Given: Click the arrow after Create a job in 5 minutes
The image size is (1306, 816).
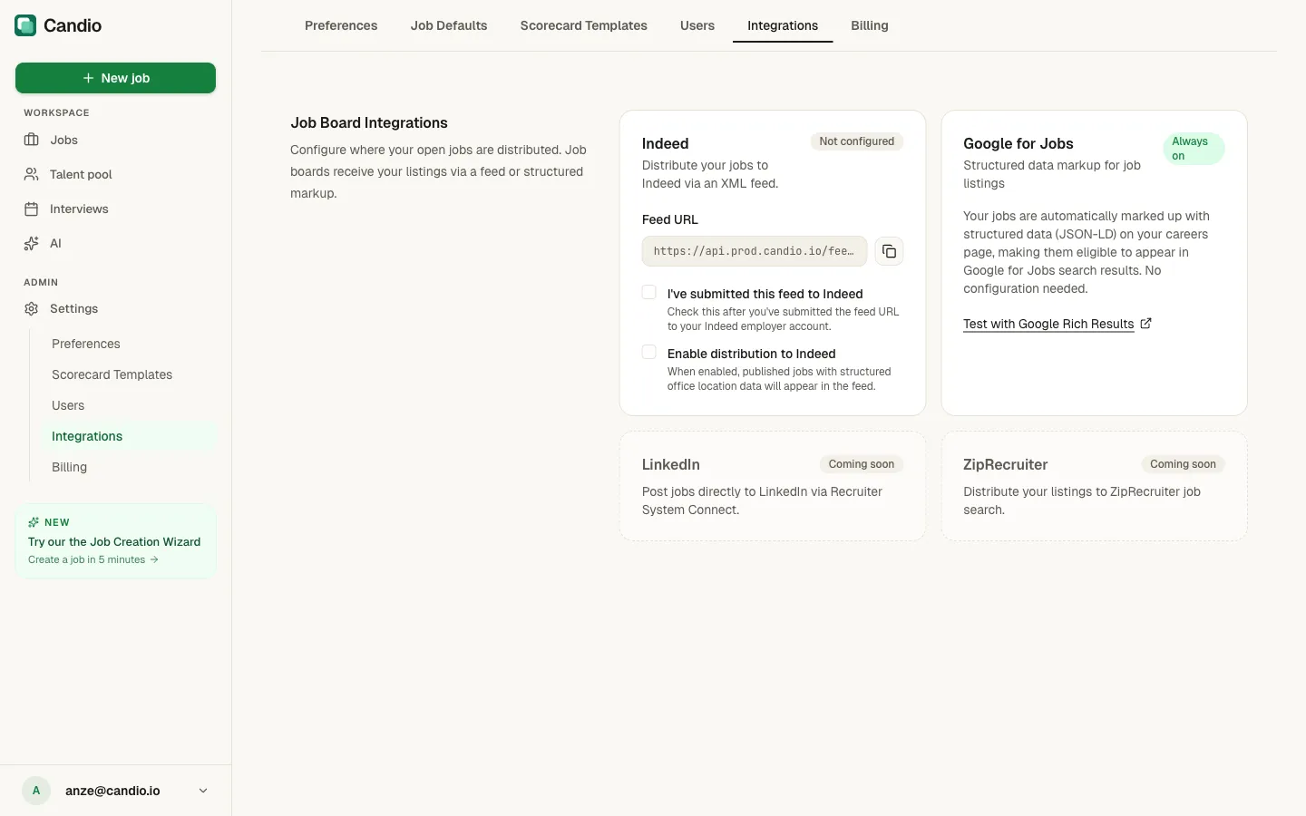Looking at the screenshot, I should point(154,559).
